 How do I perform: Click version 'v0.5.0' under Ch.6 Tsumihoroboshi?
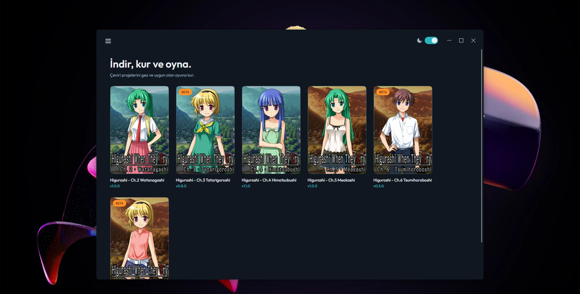[x=379, y=186]
